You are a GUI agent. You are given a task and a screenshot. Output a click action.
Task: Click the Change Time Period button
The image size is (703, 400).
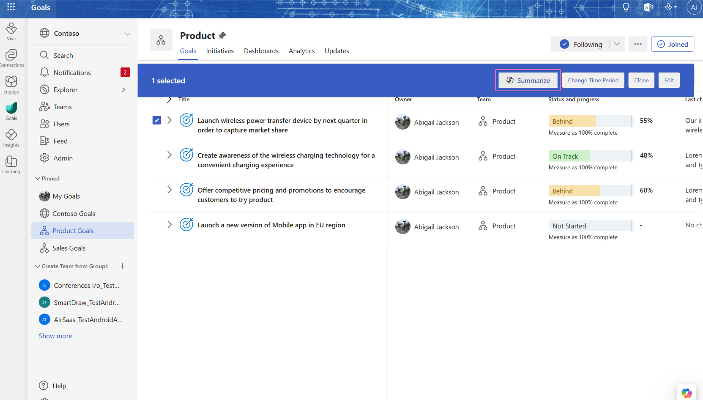click(x=593, y=80)
